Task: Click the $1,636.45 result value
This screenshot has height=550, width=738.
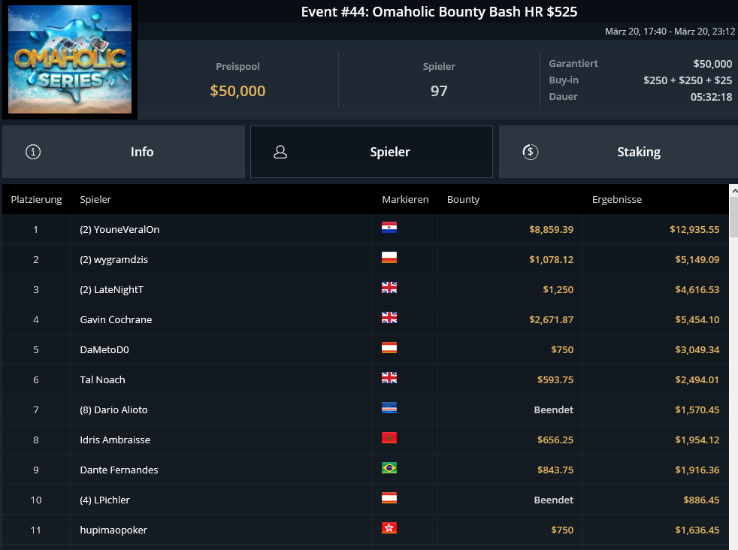Action: [x=697, y=530]
